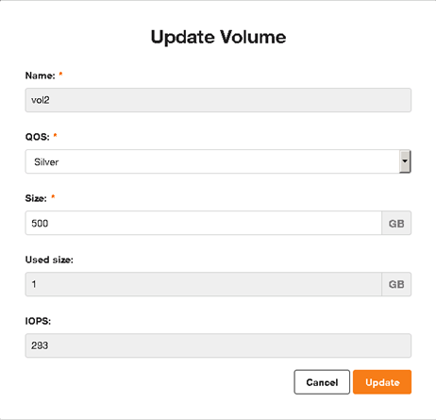
Task: Select the Used size field showing 1
Action: [204, 284]
